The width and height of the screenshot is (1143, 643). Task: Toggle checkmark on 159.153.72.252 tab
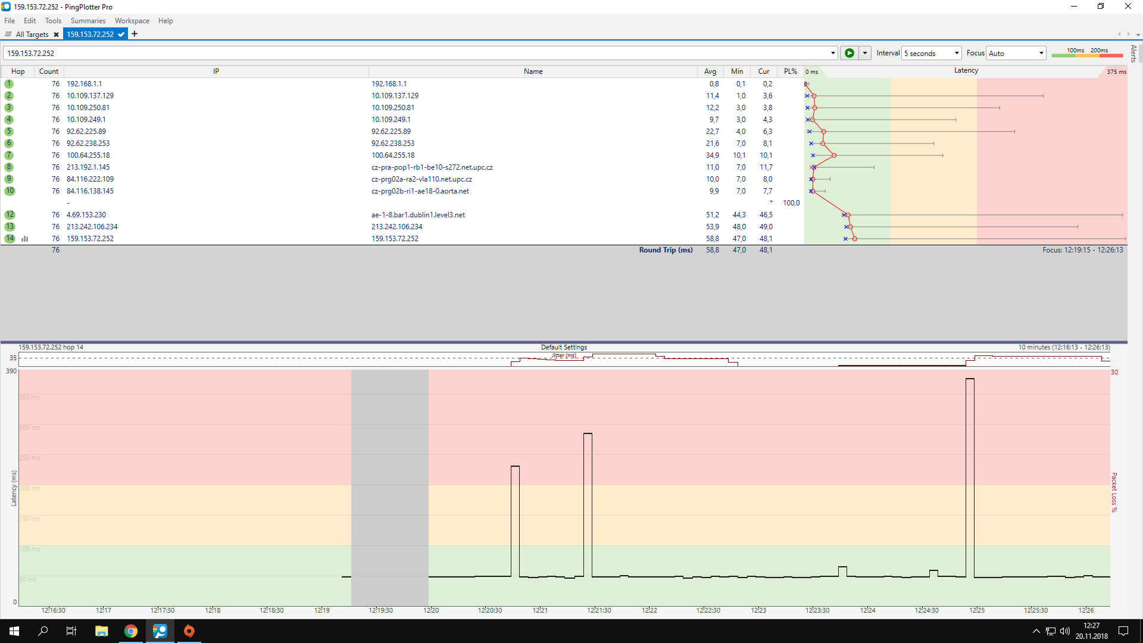coord(121,35)
